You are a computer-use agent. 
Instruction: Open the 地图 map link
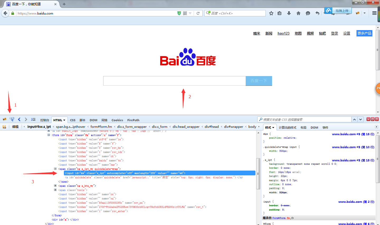click(x=298, y=33)
